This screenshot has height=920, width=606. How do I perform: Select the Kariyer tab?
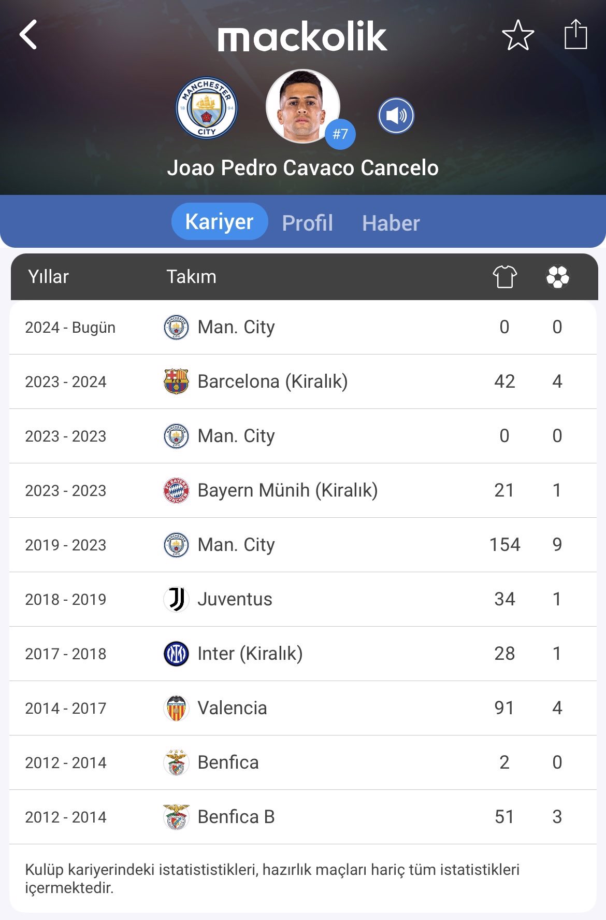(220, 221)
